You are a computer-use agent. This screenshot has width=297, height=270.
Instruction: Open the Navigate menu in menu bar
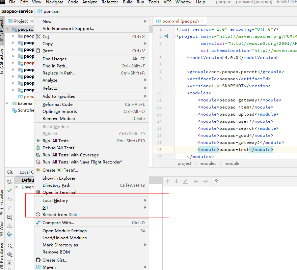coord(55,2)
